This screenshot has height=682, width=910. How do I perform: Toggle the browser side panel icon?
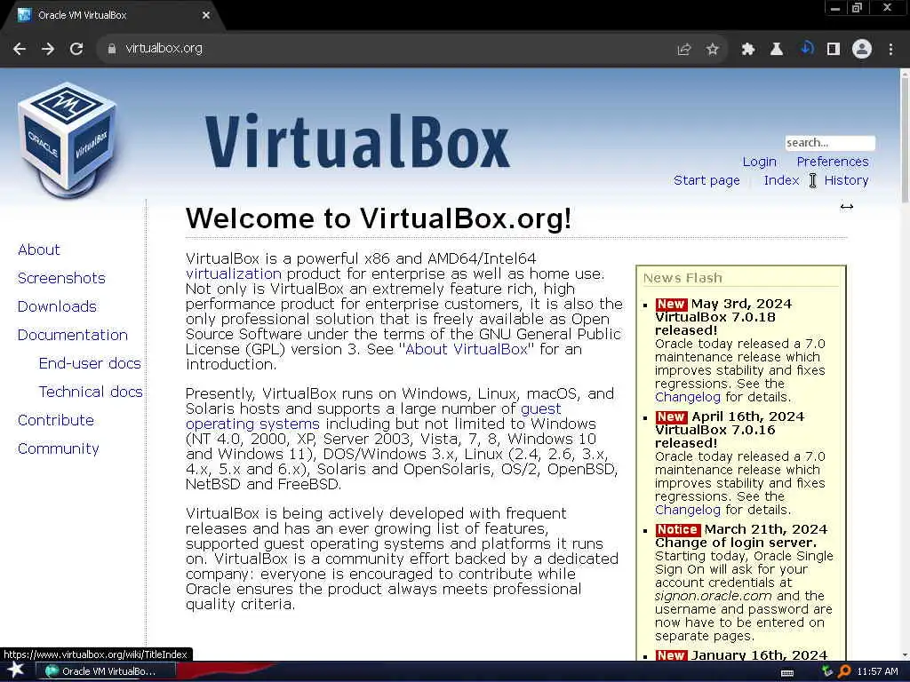point(834,50)
